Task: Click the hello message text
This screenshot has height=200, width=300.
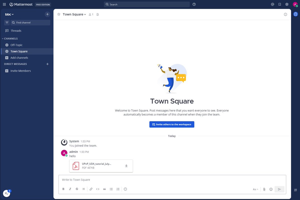Action: coord(72,156)
